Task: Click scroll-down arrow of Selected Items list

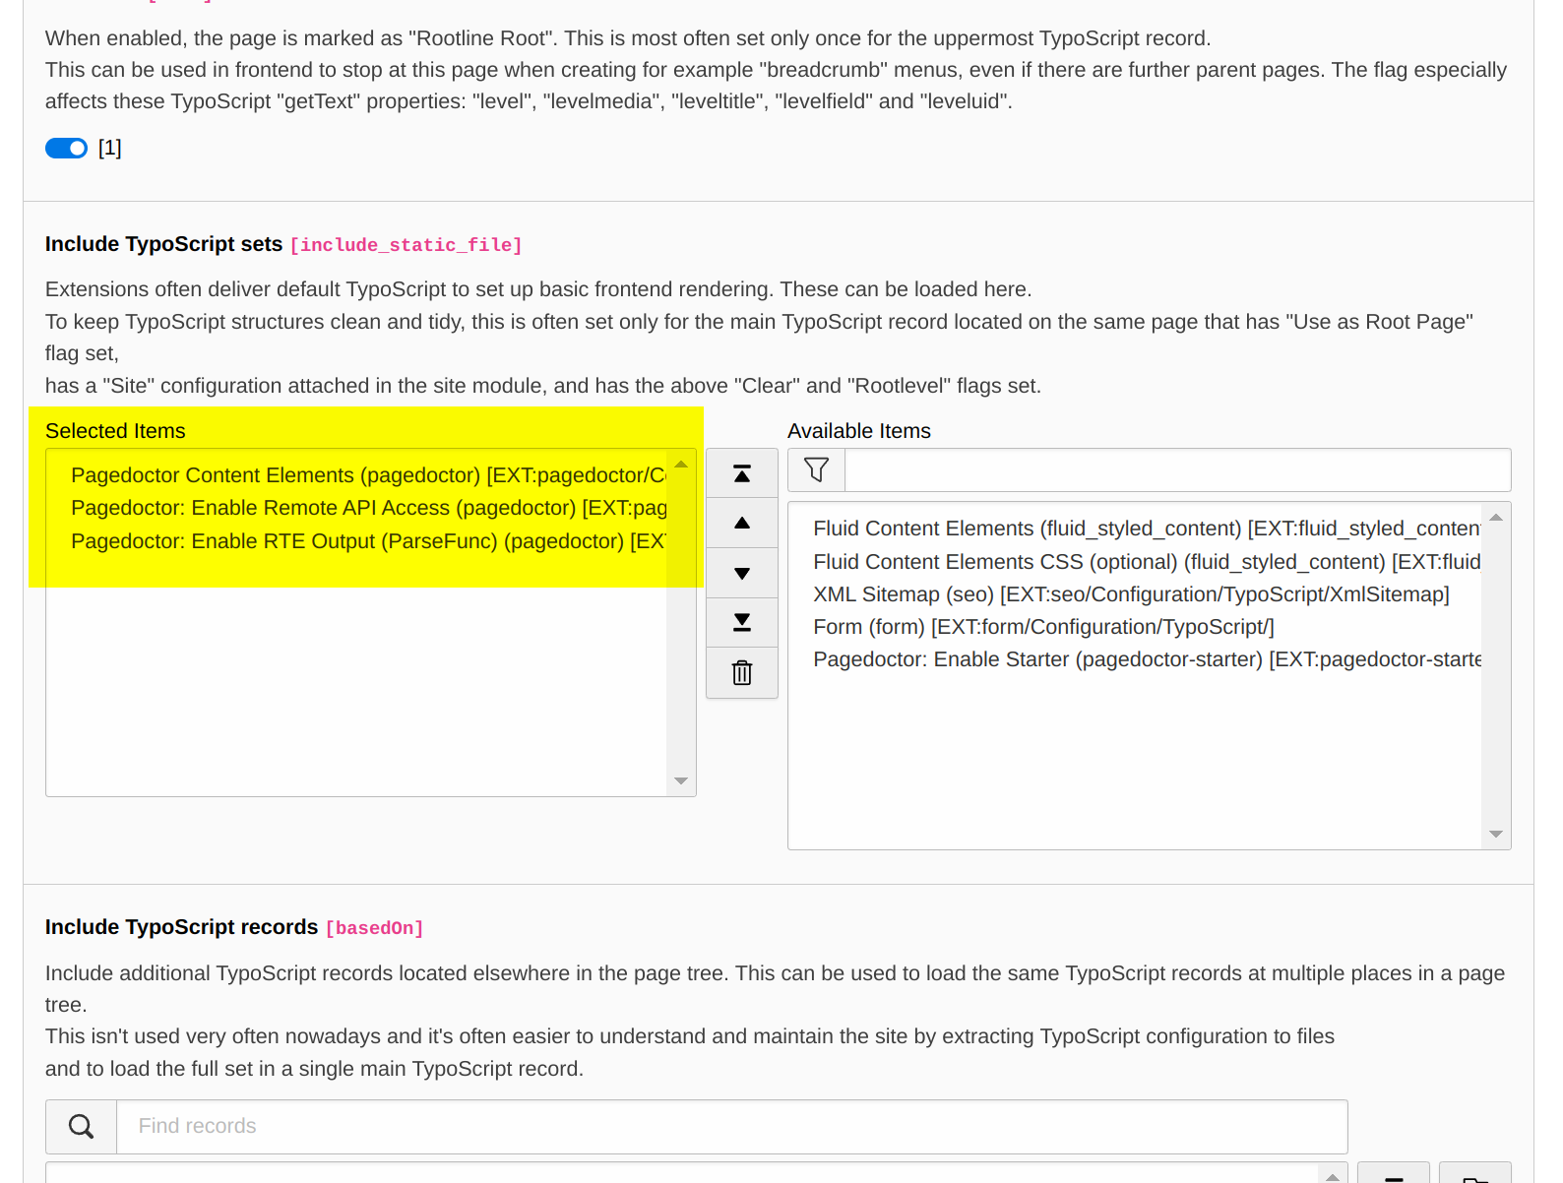Action: (x=681, y=781)
